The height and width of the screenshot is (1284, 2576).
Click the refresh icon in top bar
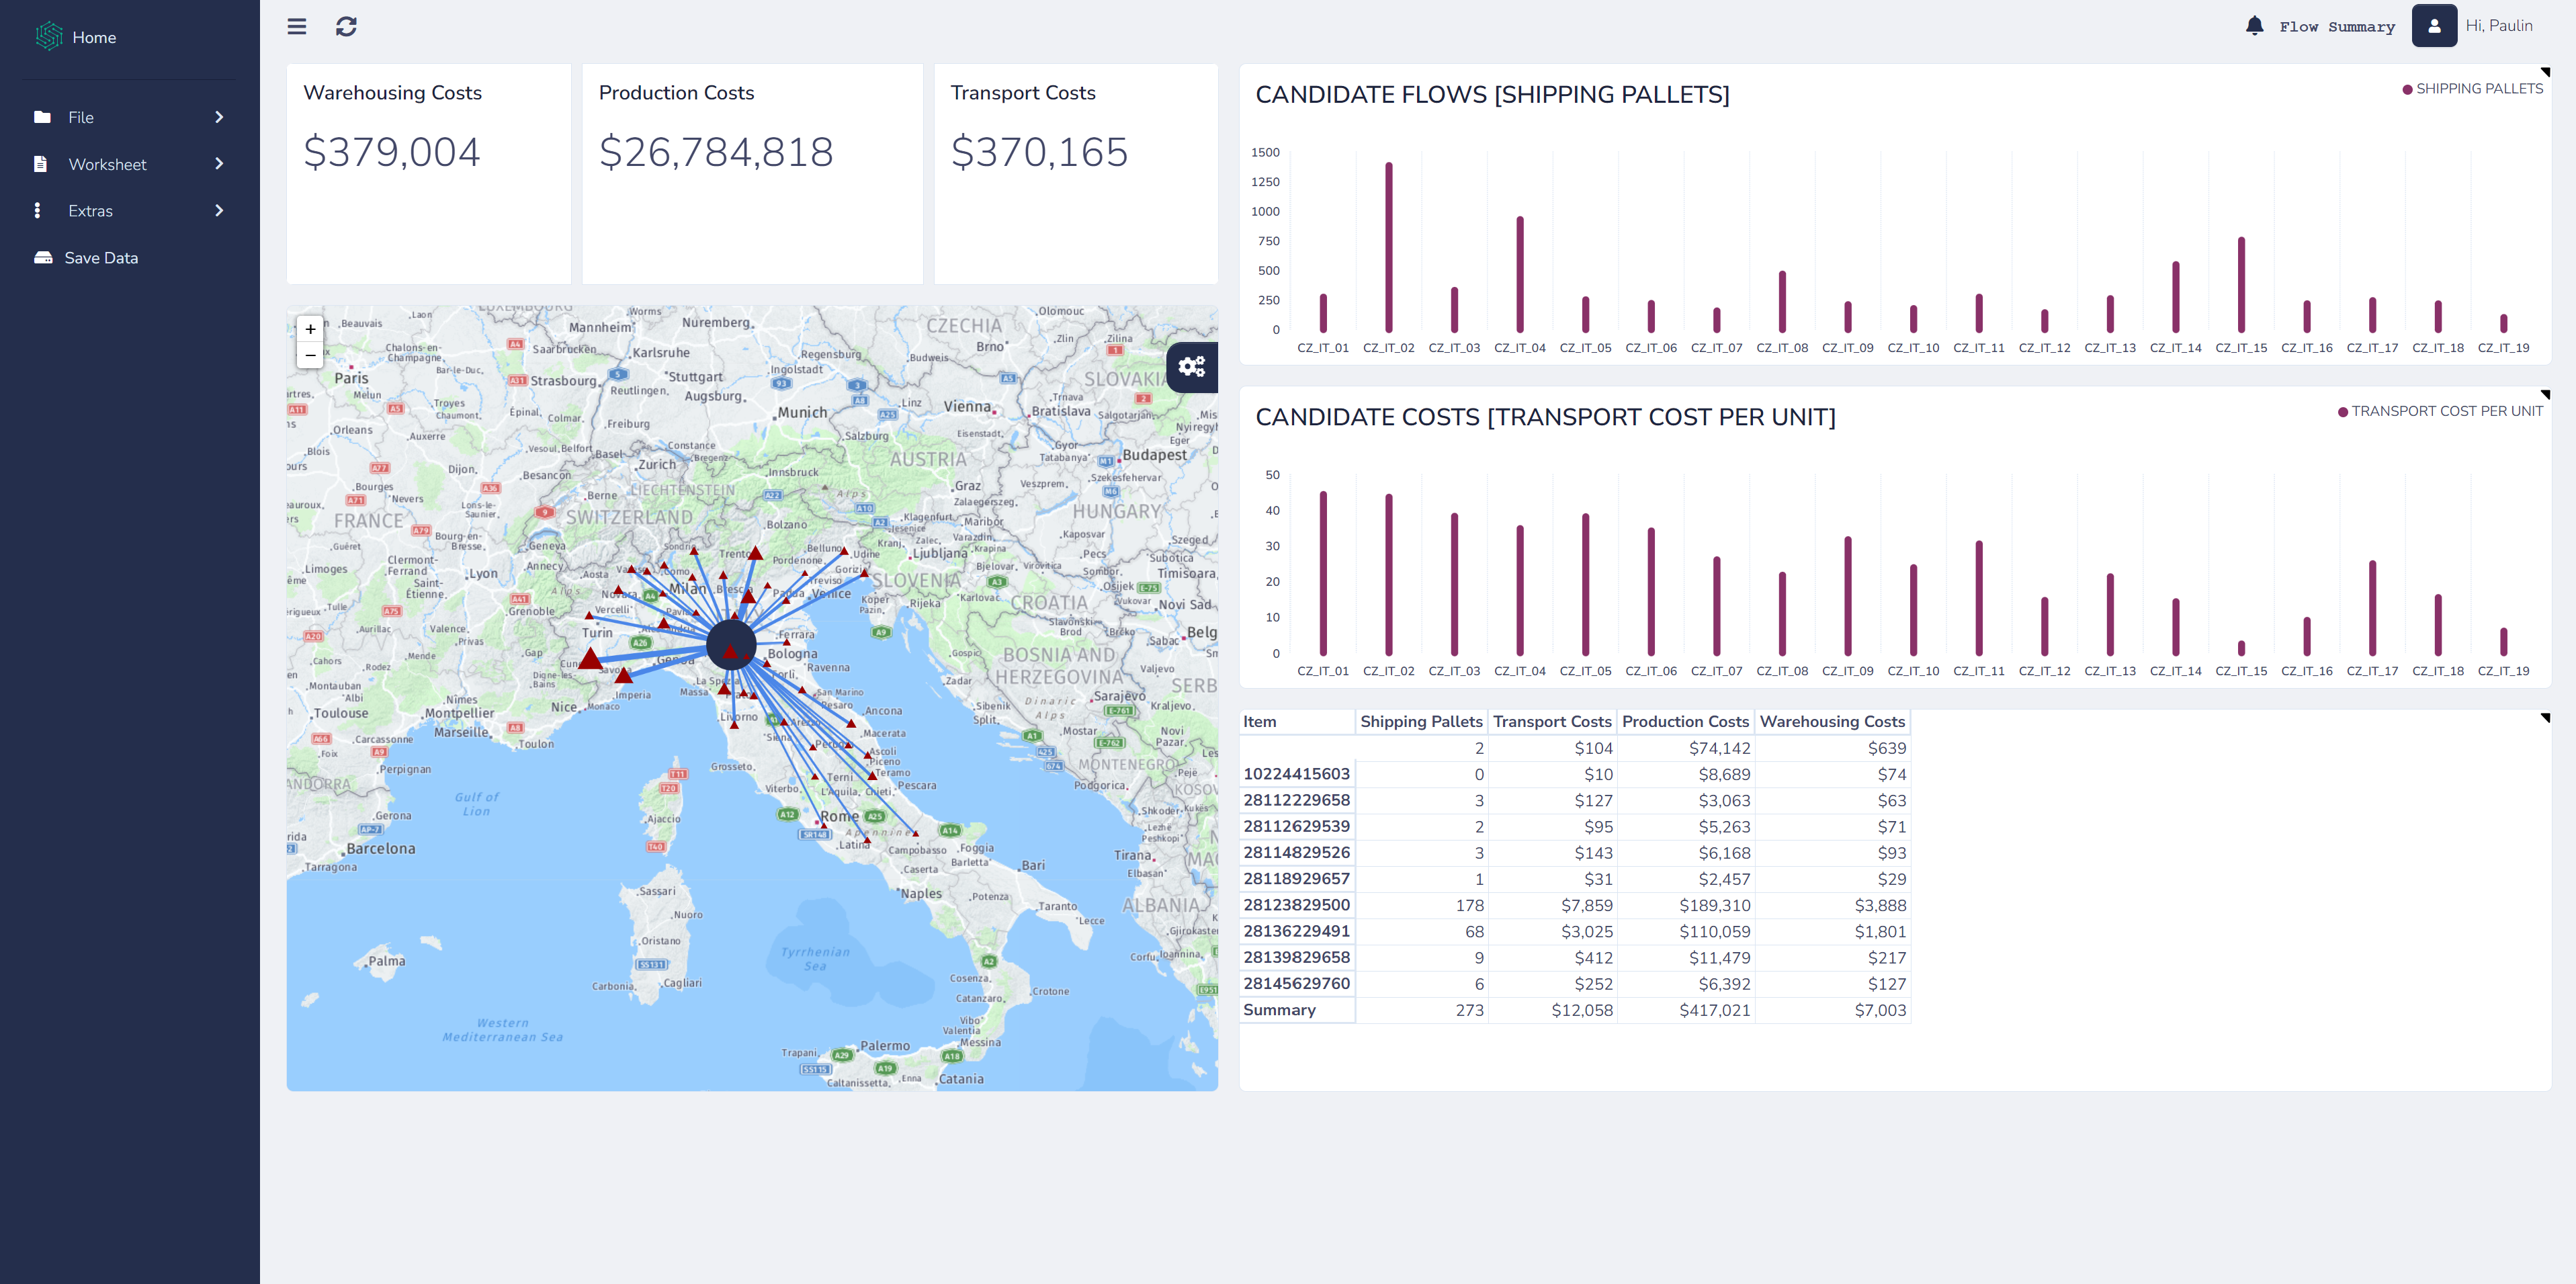(x=346, y=26)
